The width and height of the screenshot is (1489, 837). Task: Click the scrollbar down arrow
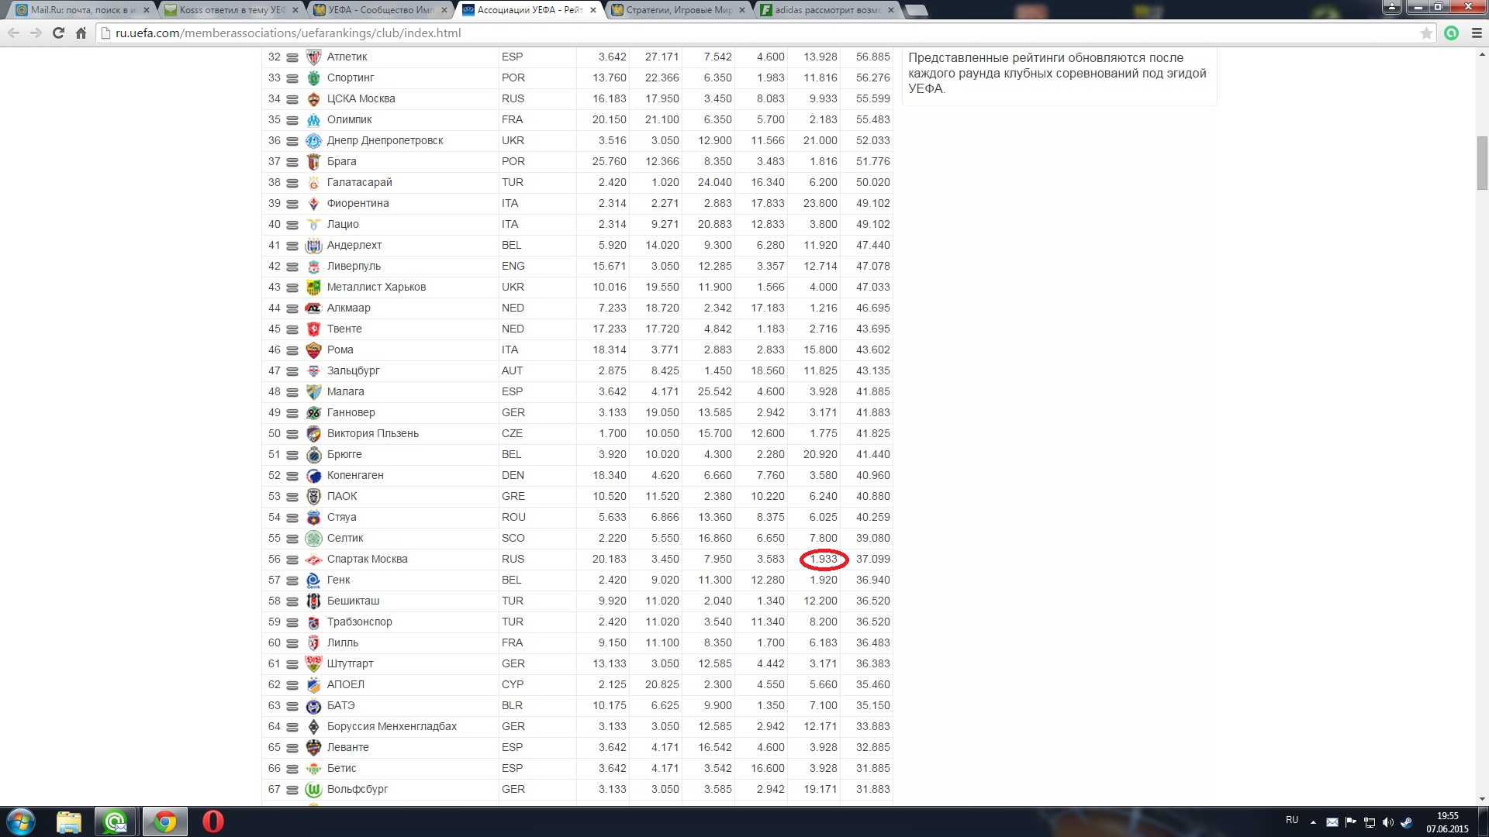click(x=1482, y=799)
